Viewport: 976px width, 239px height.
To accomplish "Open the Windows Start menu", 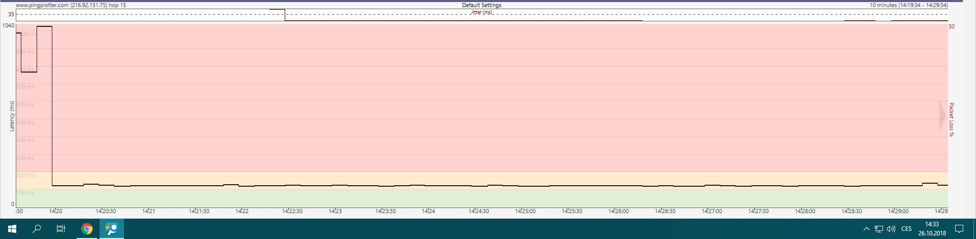I will (12, 229).
